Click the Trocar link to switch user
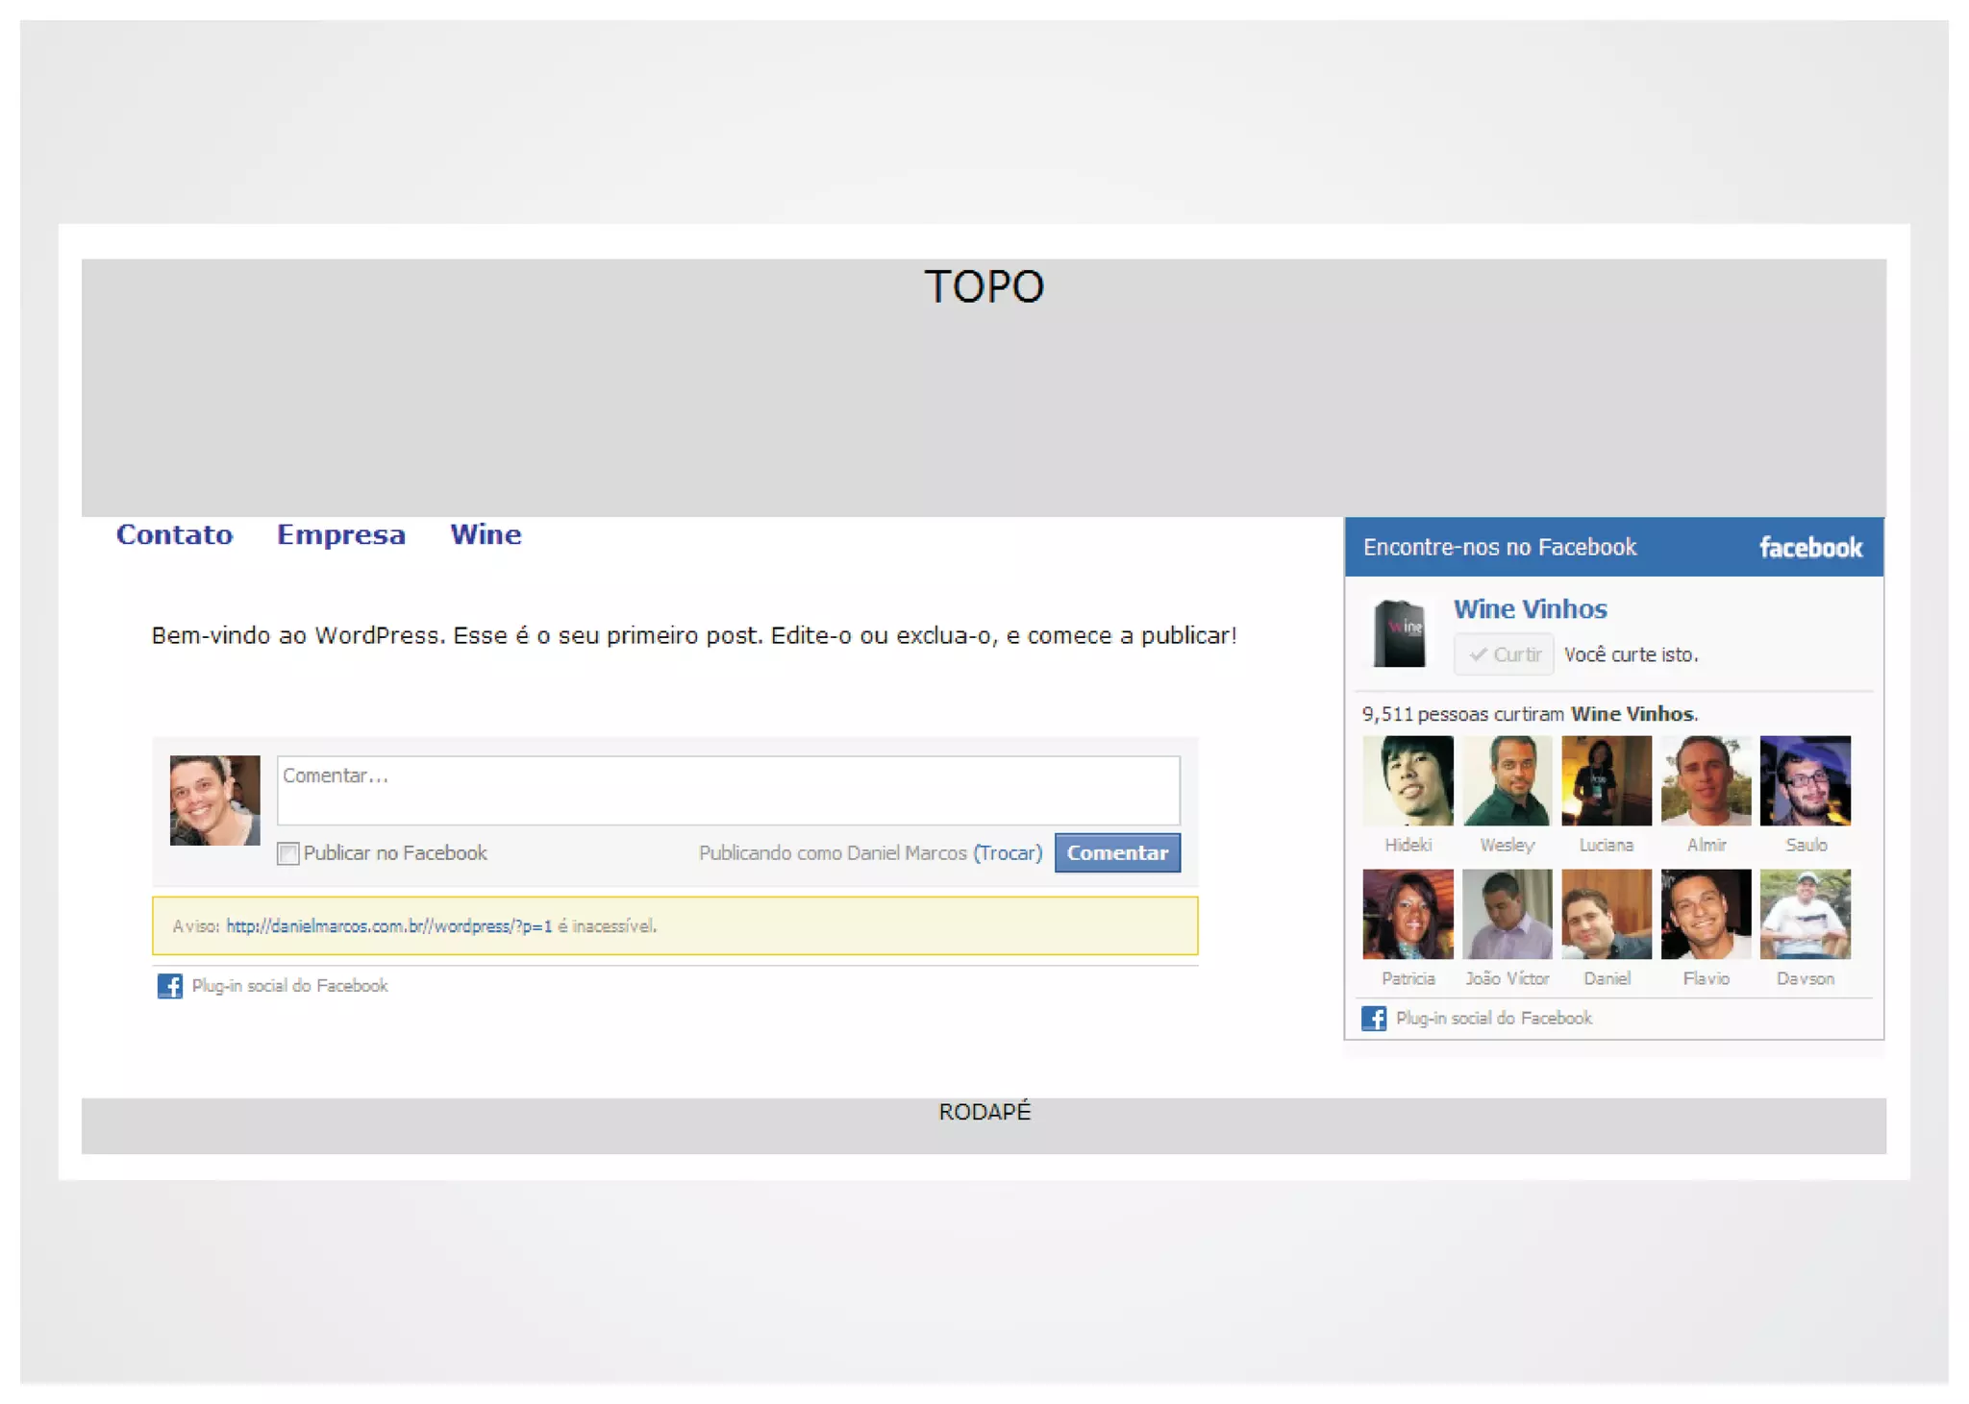1969x1404 pixels. 1007,853
